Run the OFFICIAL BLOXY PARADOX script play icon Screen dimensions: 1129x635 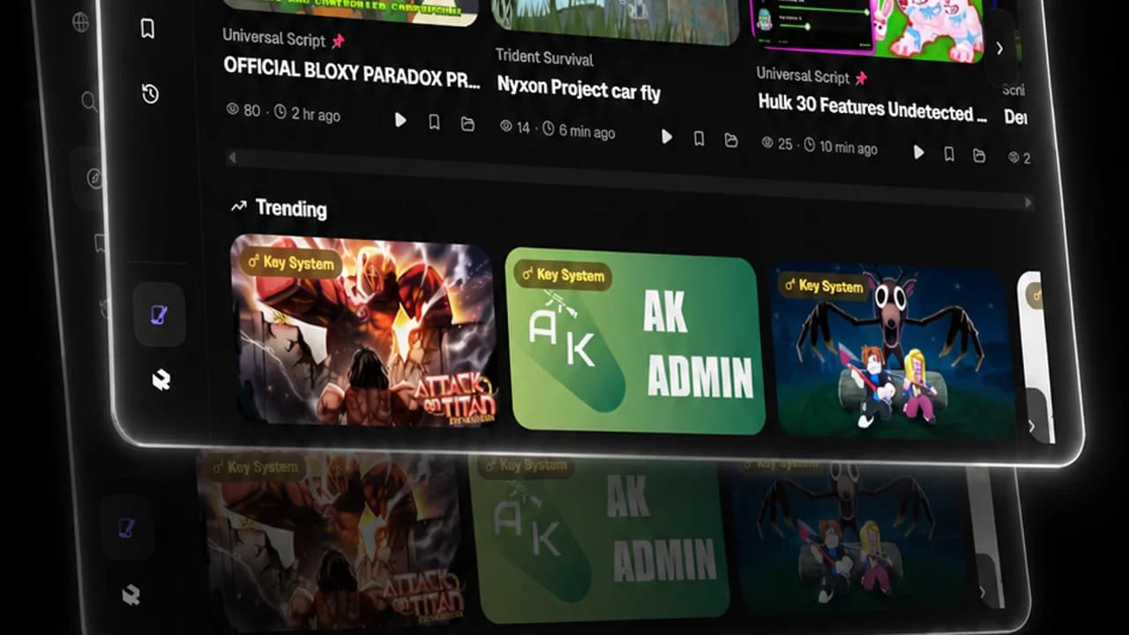click(400, 120)
